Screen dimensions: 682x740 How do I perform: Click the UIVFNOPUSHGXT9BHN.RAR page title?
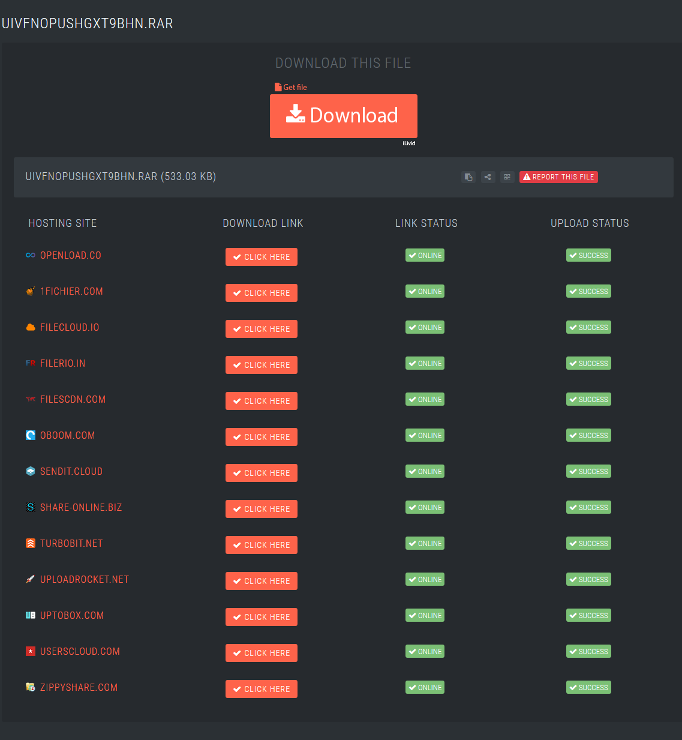pos(88,23)
